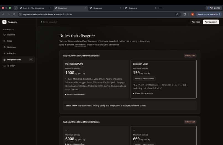This screenshot has height=145, width=223.
Task: Bookmark this page with the star icon
Action: [177, 14]
